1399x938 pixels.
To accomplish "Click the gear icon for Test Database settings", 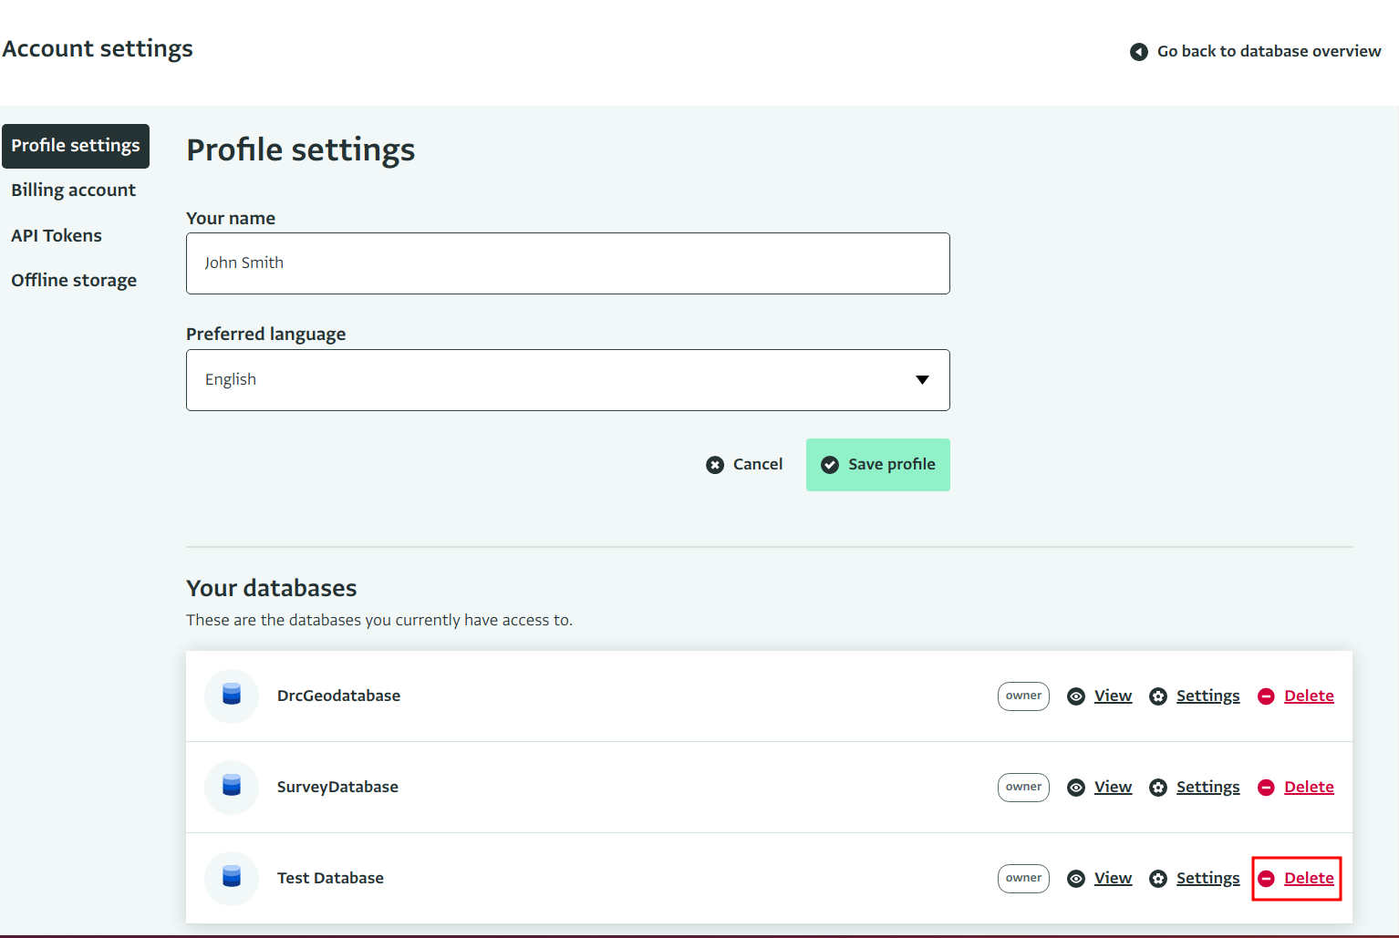I will click(1158, 879).
